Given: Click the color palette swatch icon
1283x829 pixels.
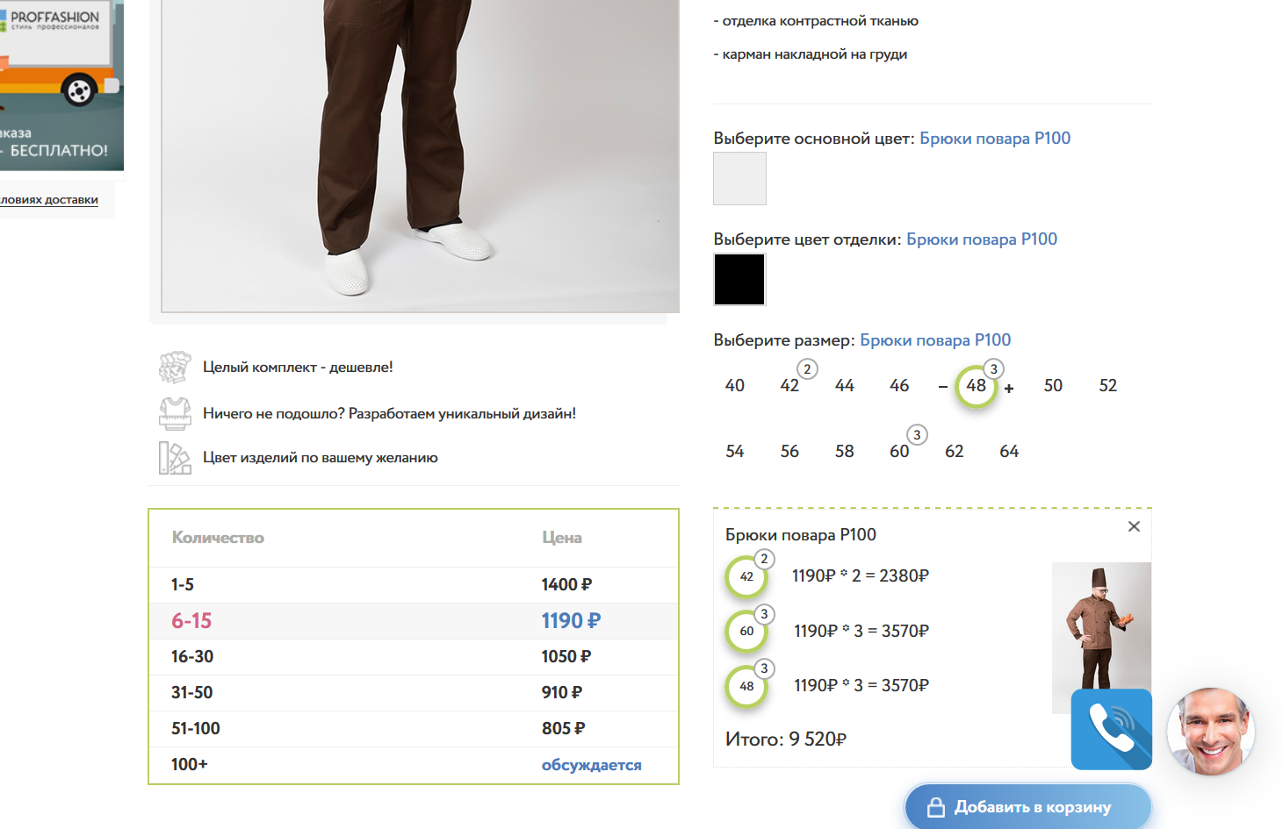Looking at the screenshot, I should [175, 458].
